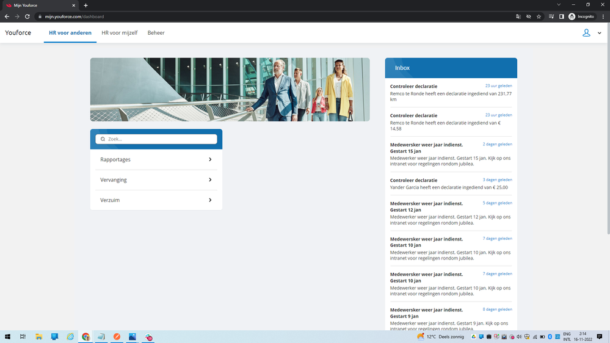This screenshot has width=610, height=343.
Task: Open a new browser tab
Action: [85, 5]
